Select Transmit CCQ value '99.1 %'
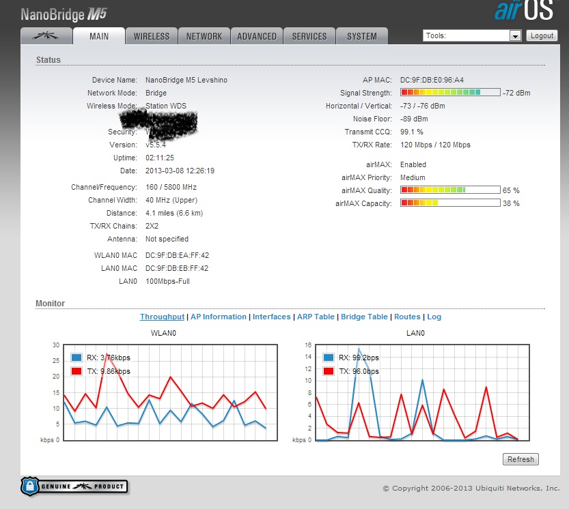This screenshot has height=509, width=569. 411,132
